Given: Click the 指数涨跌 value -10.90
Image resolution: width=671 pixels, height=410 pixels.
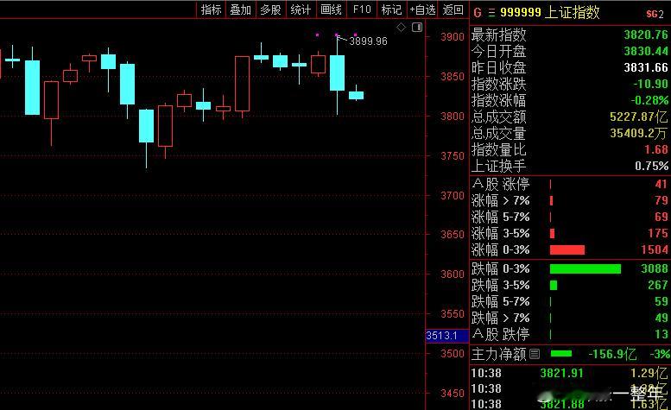Looking at the screenshot, I should (650, 84).
